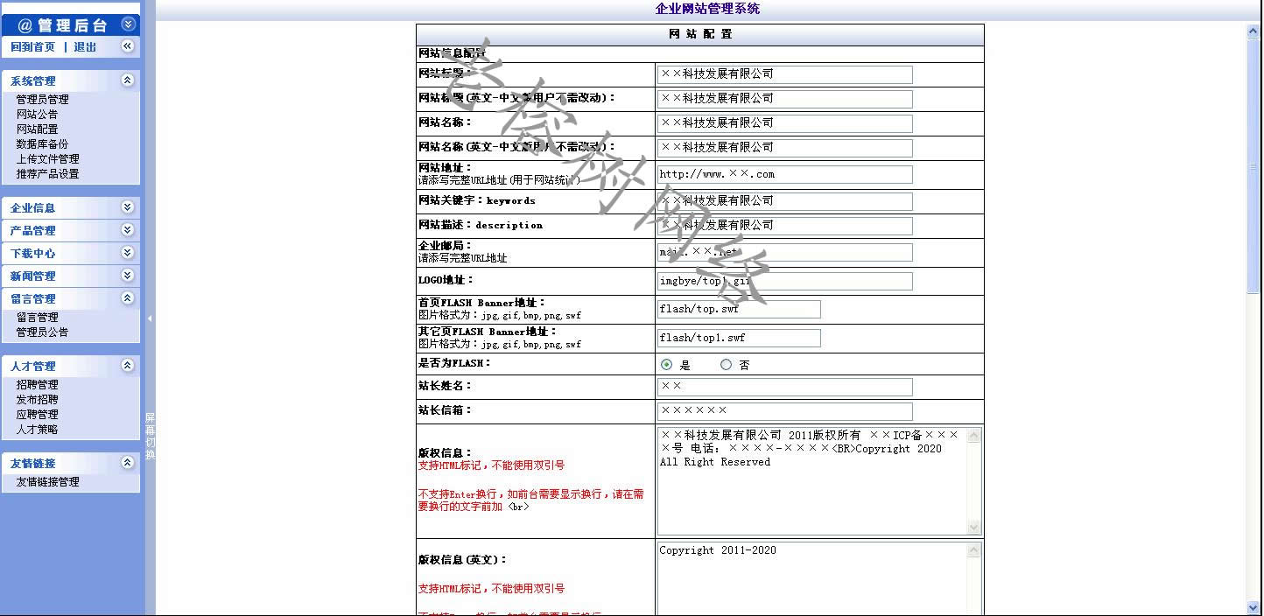Click the 退出 logout link
This screenshot has height=616, width=1264.
pyautogui.click(x=85, y=47)
